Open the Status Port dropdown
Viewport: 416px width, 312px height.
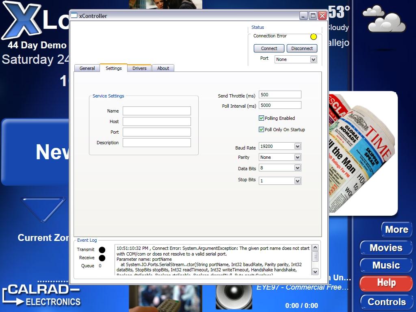313,59
